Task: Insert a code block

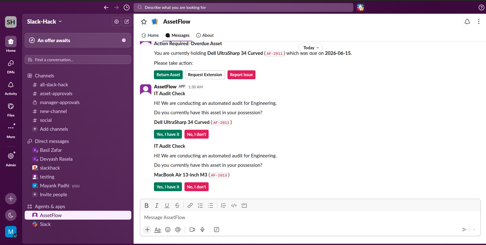Action: pos(244,205)
